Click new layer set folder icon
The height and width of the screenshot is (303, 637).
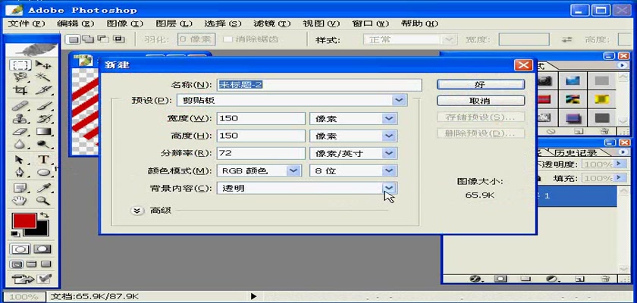[526, 279]
